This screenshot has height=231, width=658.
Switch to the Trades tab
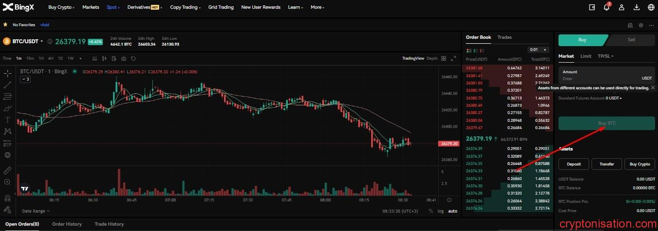coord(504,37)
